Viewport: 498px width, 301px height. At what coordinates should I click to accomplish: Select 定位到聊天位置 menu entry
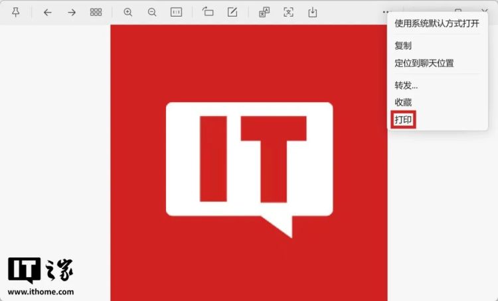tap(424, 63)
